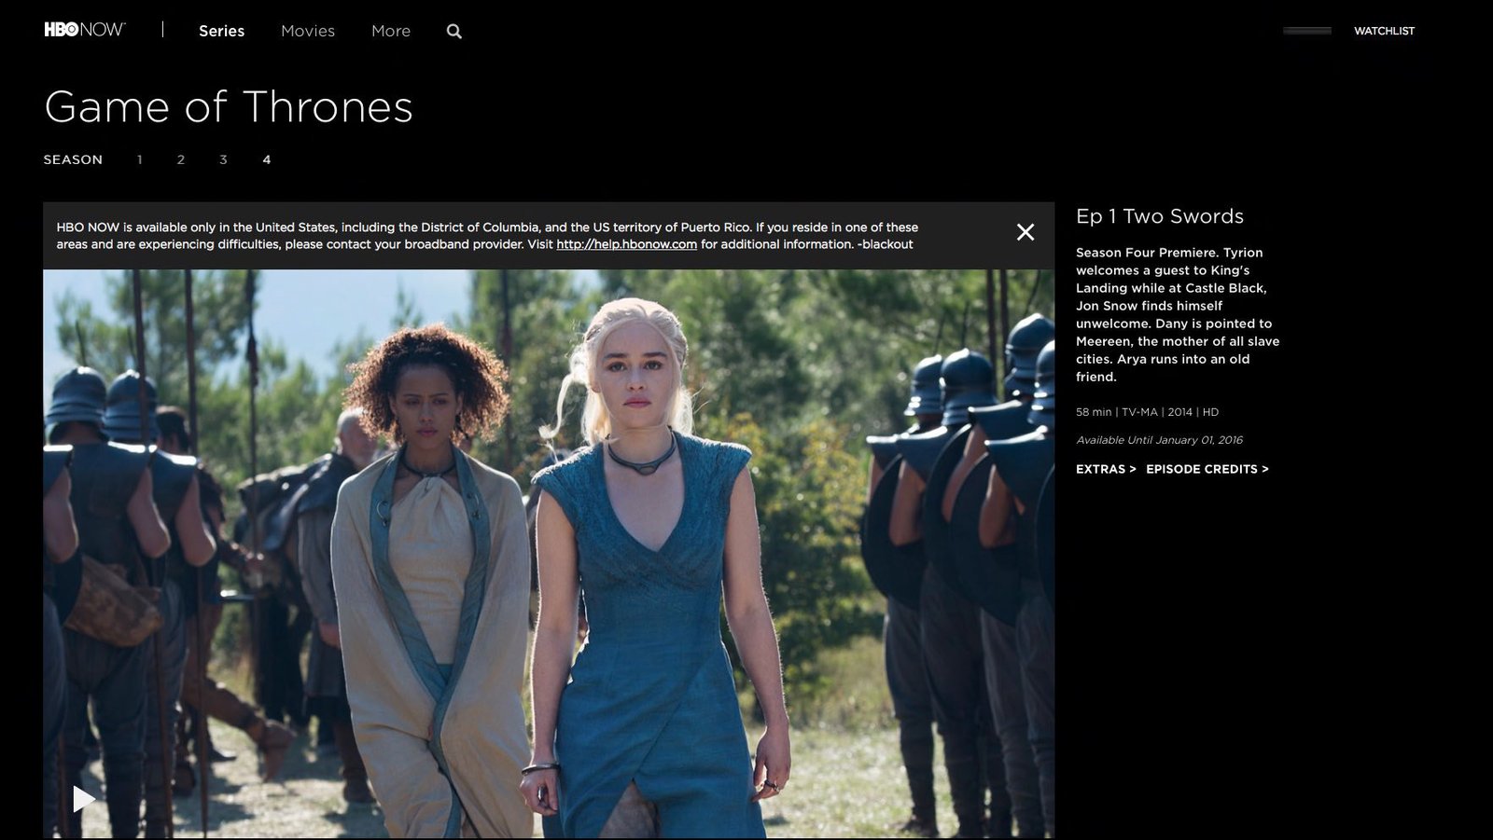
Task: Open the Extras link
Action: (1106, 469)
